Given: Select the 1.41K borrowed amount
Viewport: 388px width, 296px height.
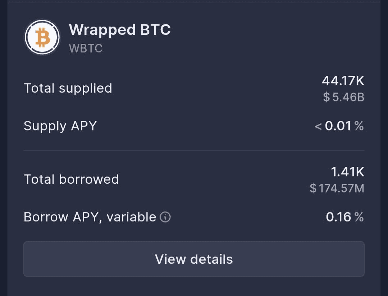Looking at the screenshot, I should (x=347, y=172).
